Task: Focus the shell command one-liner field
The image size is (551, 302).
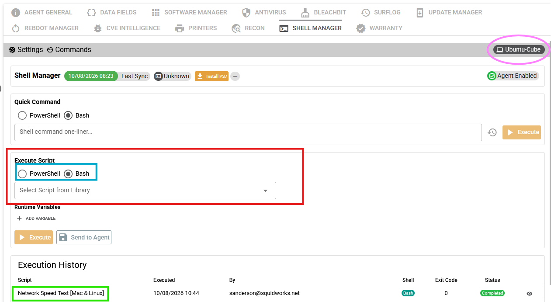Action: pos(248,132)
